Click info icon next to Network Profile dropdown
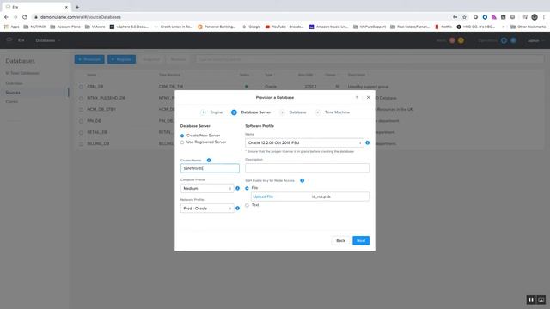Viewport: 550px width, 309px height. pos(237,209)
